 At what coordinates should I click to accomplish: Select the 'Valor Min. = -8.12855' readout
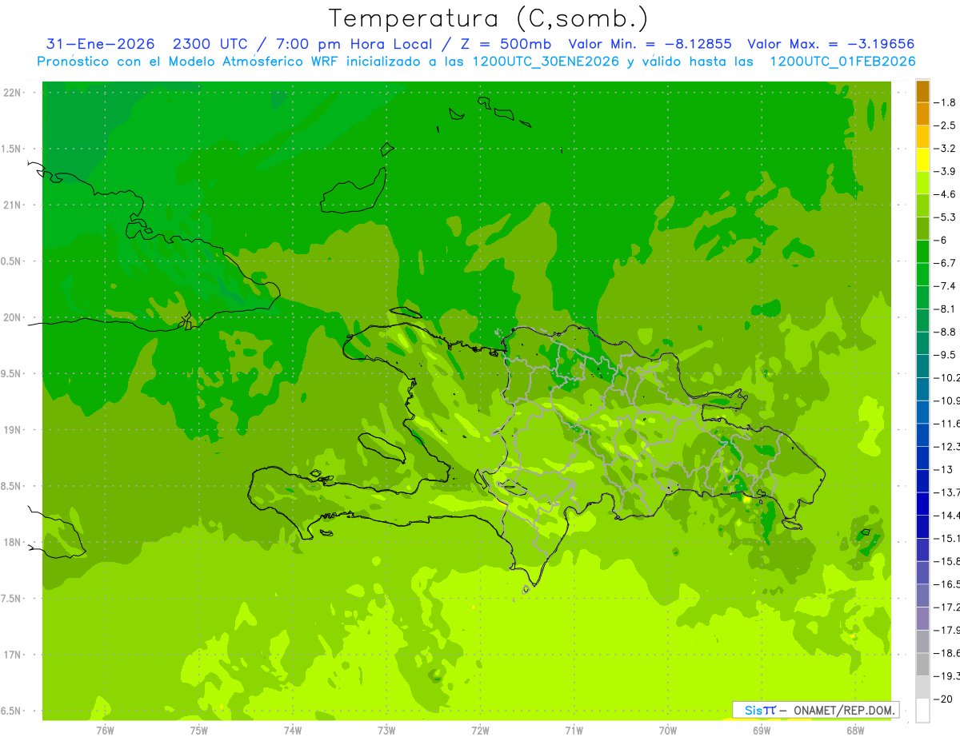650,44
